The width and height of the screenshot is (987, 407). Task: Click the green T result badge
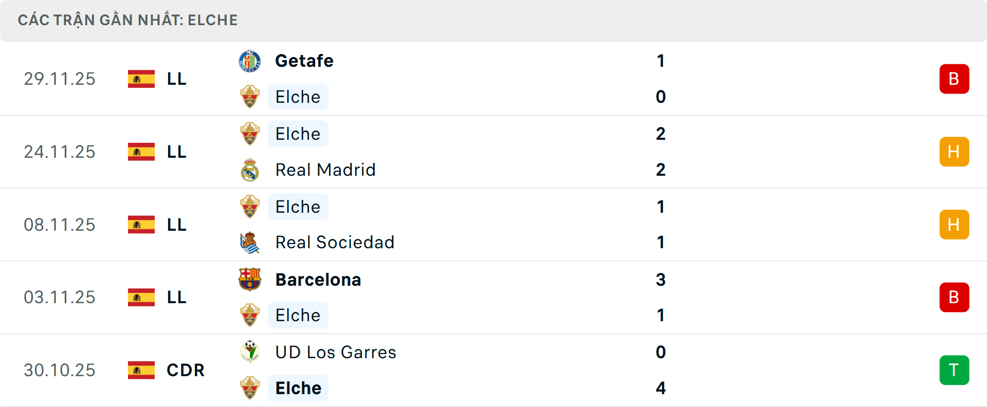[954, 370]
